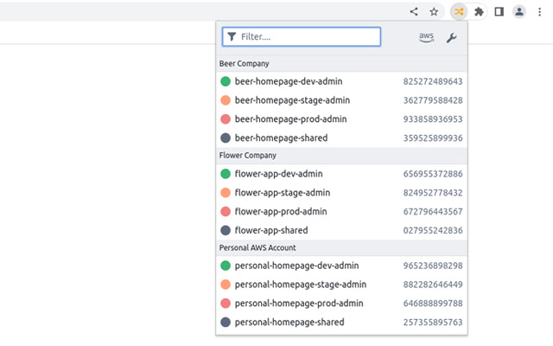This screenshot has height=346, width=553.
Task: Click account ID 882282646449
Action: 433,285
